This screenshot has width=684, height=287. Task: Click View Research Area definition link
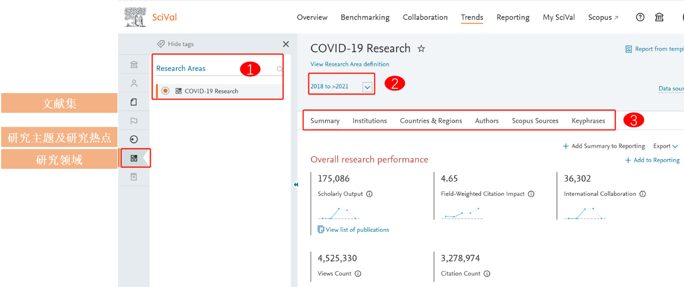349,64
